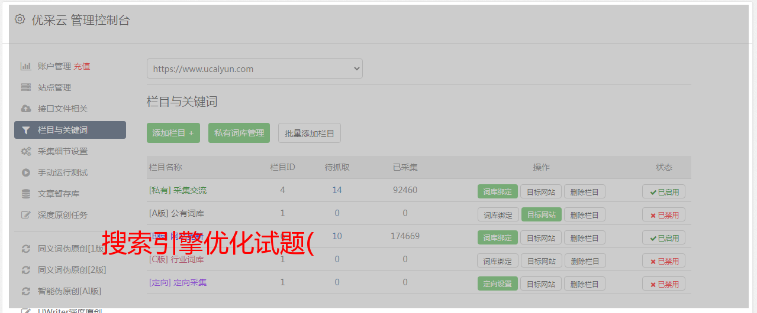757x313 pixels.
Task: Open the 栏目与关键词 sidebar menu item
Action: pos(70,130)
